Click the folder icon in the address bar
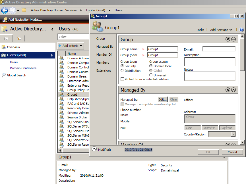246x184 pixels. (x=24, y=10)
